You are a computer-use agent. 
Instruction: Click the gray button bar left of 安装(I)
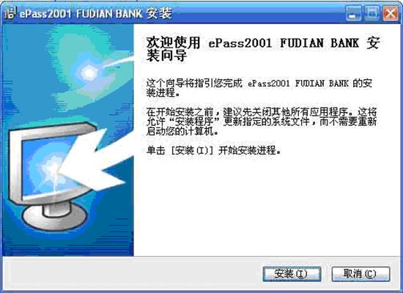[133, 274]
